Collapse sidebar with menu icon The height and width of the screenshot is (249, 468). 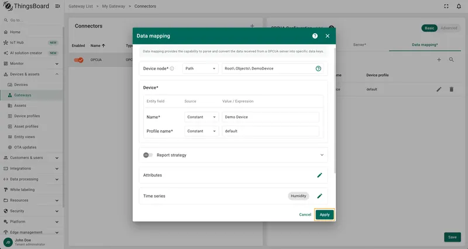(x=57, y=6)
